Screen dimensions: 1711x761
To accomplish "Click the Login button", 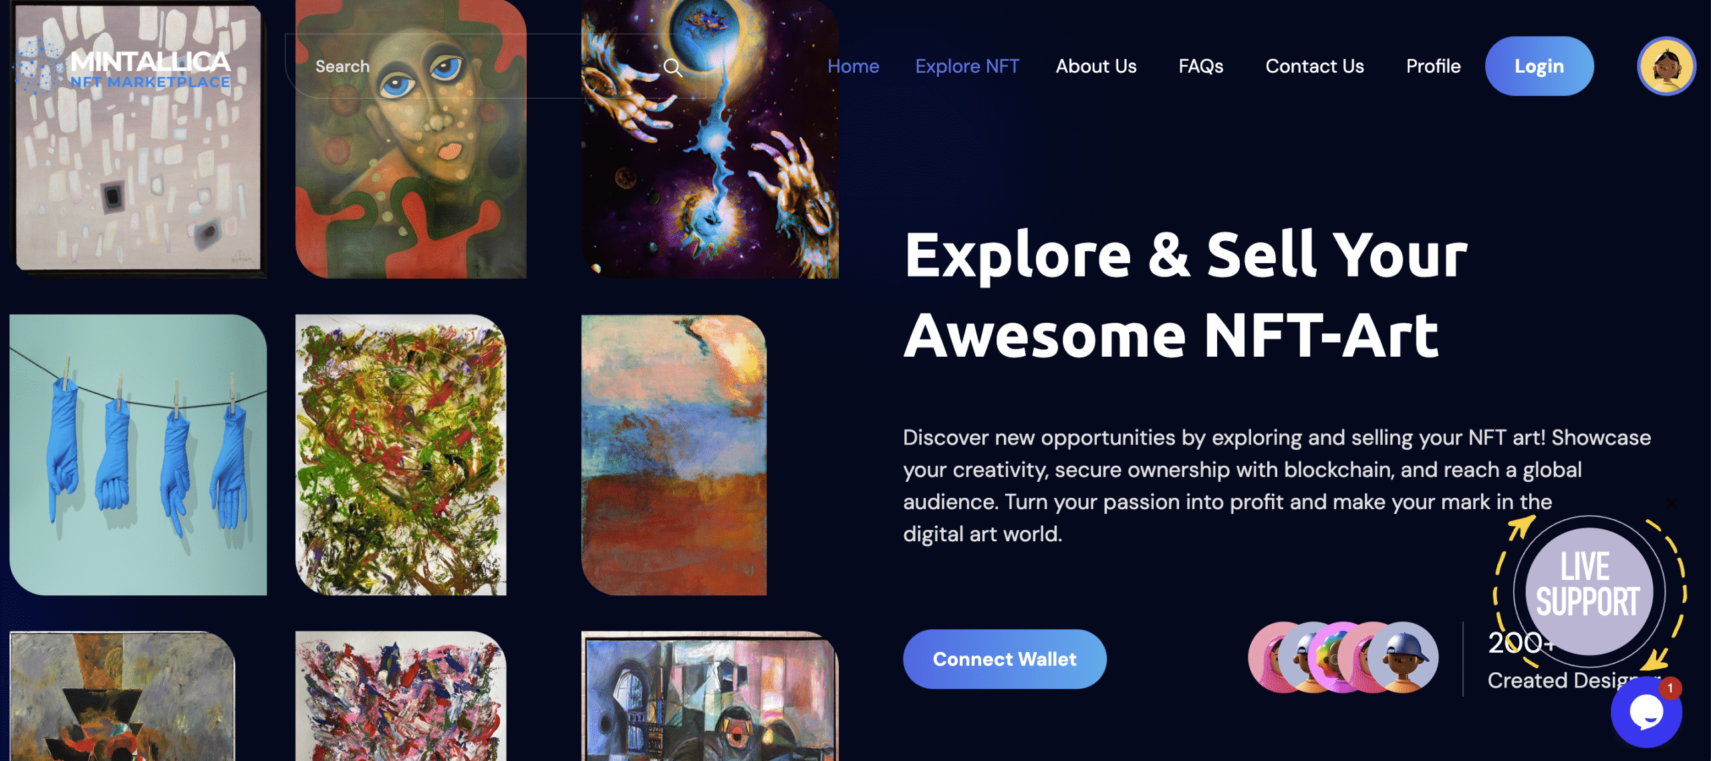I will (x=1539, y=66).
